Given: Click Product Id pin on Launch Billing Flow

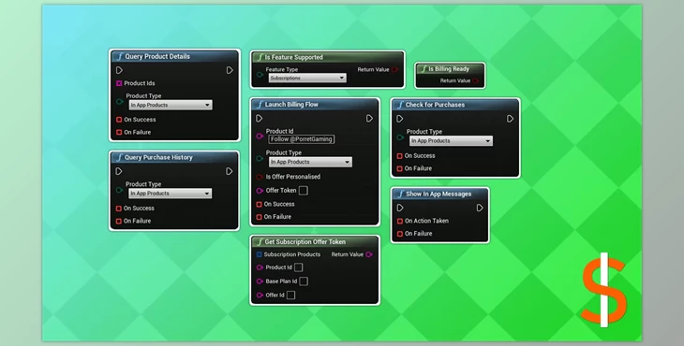Looking at the screenshot, I should [260, 137].
